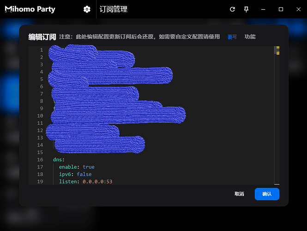This screenshot has height=231, width=307.
Task: Click the 订阅管理 page heading
Action: tap(114, 9)
